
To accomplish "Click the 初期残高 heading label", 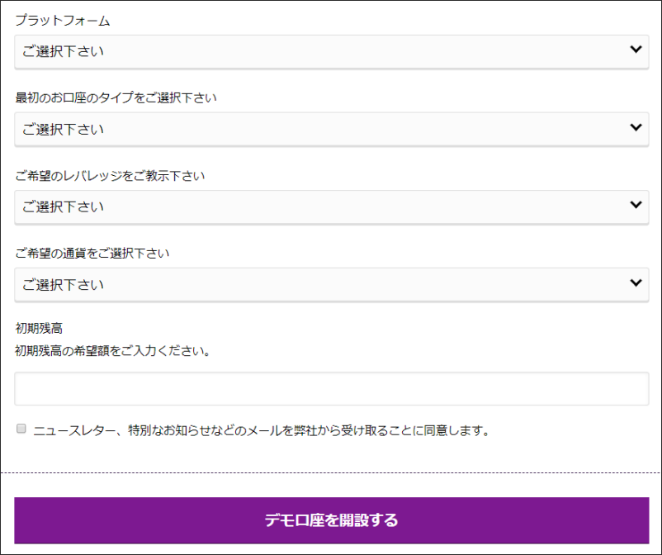I will (39, 329).
